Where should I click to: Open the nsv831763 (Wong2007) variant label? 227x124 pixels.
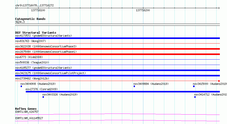[x=31, y=41]
